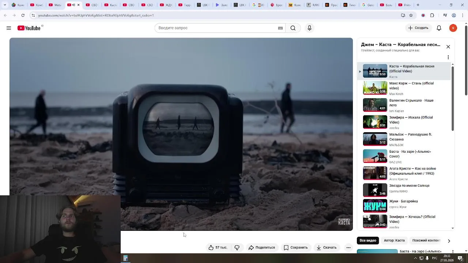Open the notifications bell
This screenshot has width=468, height=263.
439,28
